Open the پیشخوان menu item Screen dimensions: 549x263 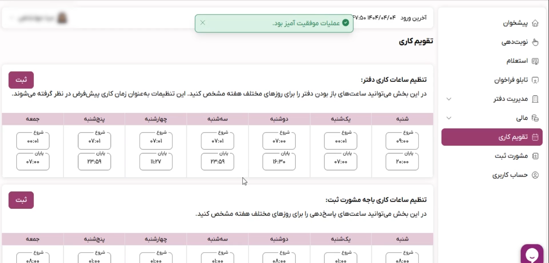click(x=492, y=23)
